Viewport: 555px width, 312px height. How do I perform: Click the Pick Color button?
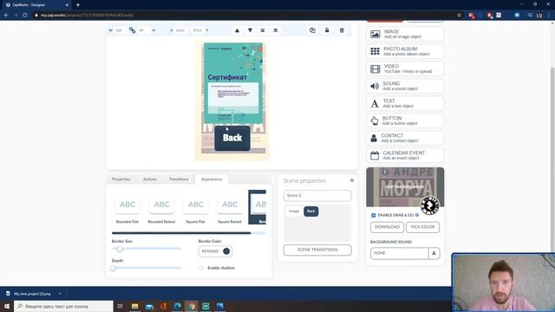(x=422, y=227)
